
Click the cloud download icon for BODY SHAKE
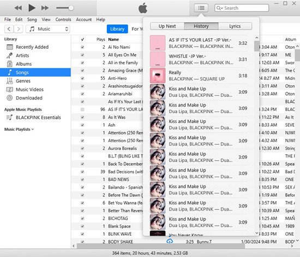(170, 242)
